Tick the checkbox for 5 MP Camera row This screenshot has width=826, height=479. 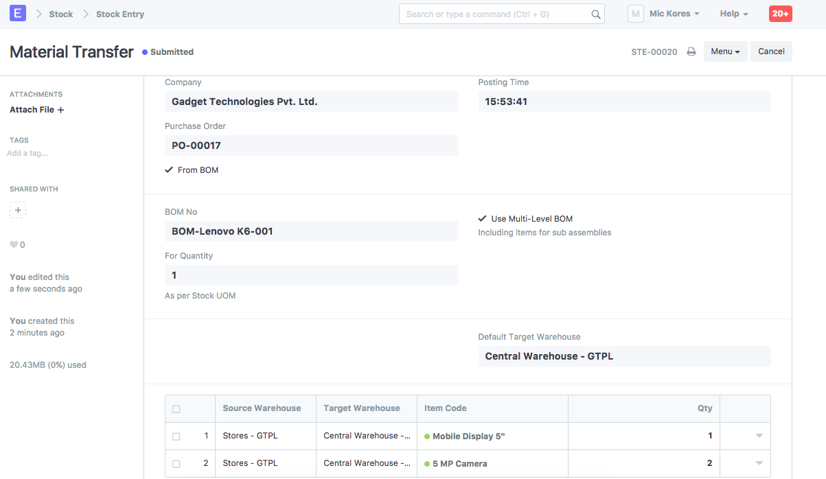click(176, 464)
